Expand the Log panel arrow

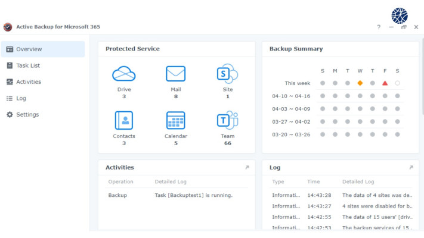(x=411, y=167)
